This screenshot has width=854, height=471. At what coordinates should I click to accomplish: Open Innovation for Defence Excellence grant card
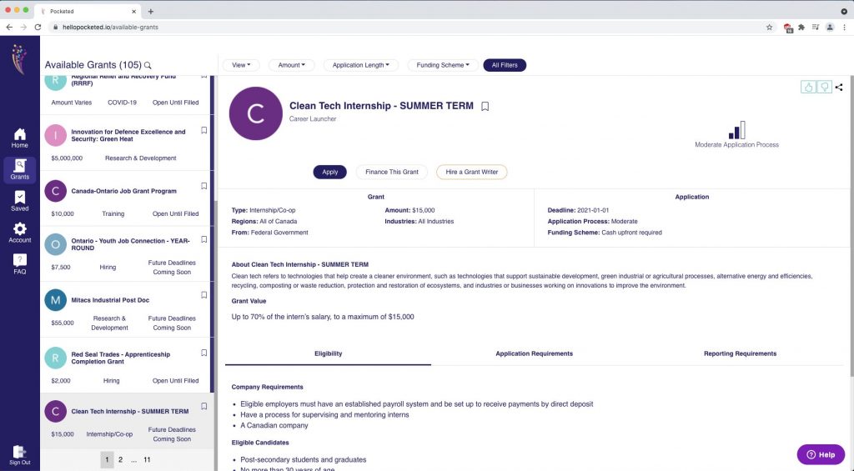click(125, 143)
